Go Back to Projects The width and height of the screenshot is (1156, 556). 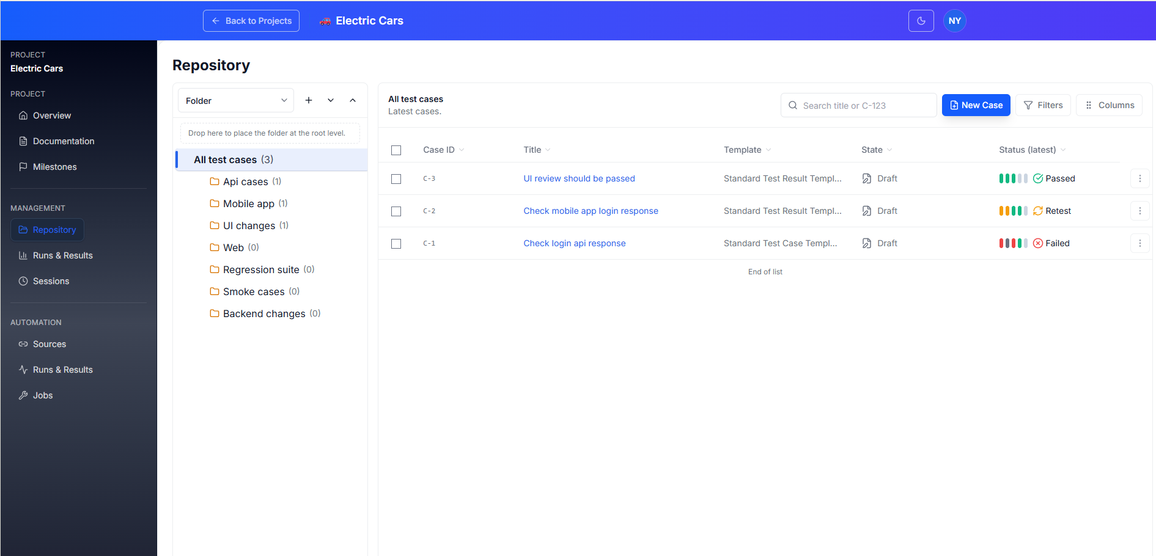pos(251,20)
